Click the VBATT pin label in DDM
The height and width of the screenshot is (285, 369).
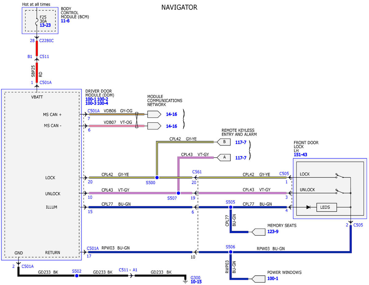pyautogui.click(x=38, y=98)
